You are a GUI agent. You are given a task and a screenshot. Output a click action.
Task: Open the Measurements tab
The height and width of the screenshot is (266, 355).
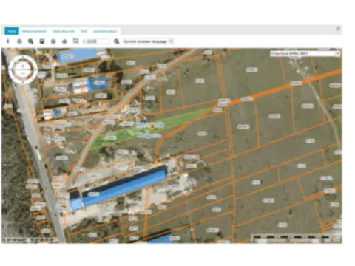click(34, 31)
